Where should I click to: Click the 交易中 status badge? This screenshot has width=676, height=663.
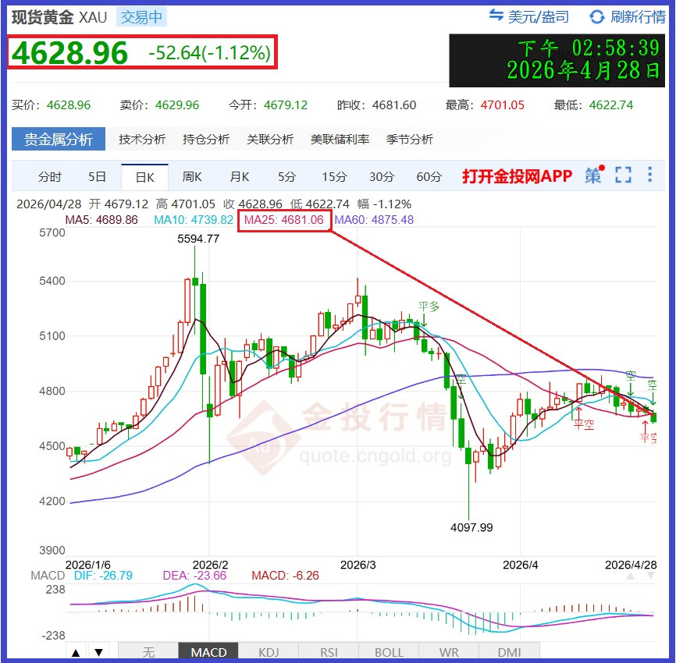141,17
